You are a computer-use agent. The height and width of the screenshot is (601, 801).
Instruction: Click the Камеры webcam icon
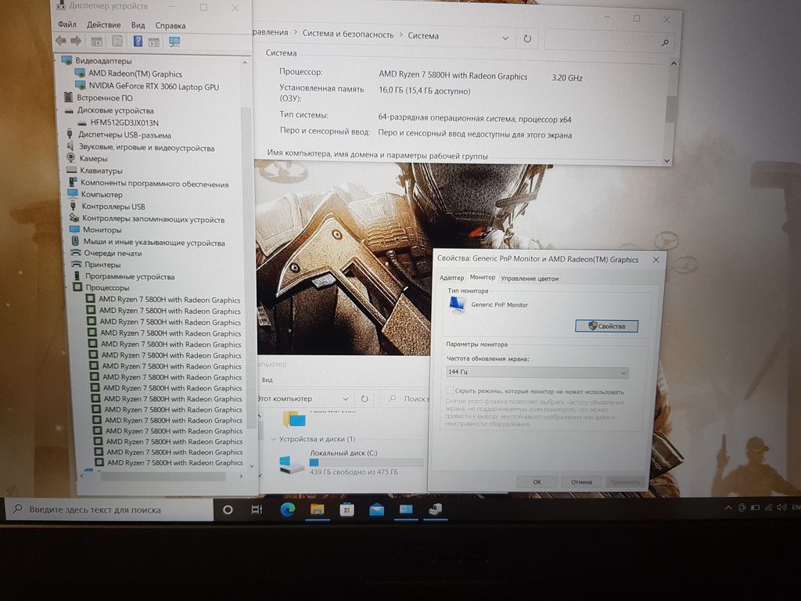click(x=71, y=158)
